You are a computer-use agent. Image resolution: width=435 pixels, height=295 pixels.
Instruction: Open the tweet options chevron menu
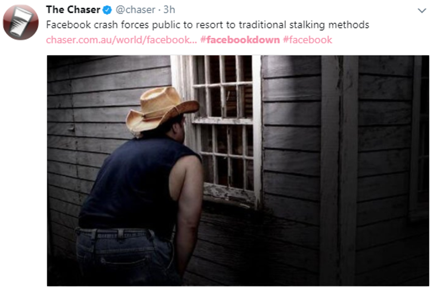(x=422, y=11)
